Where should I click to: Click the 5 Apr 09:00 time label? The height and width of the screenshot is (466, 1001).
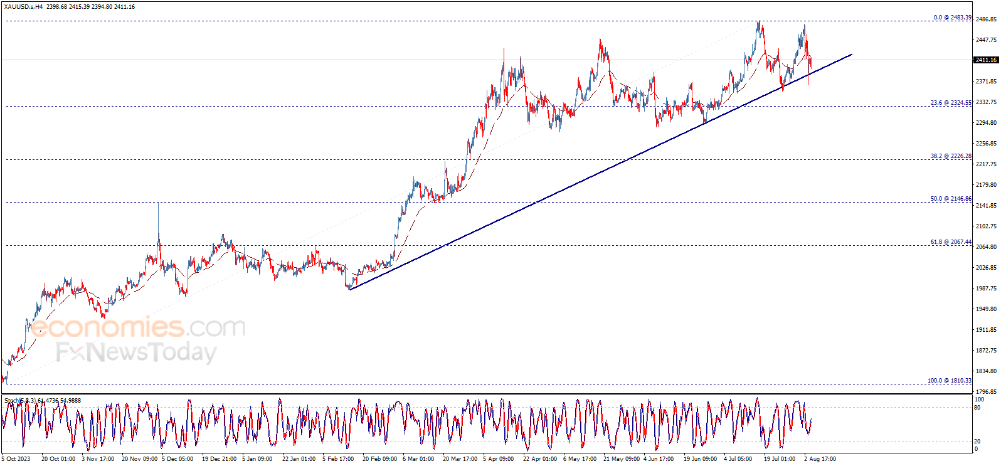[499, 459]
